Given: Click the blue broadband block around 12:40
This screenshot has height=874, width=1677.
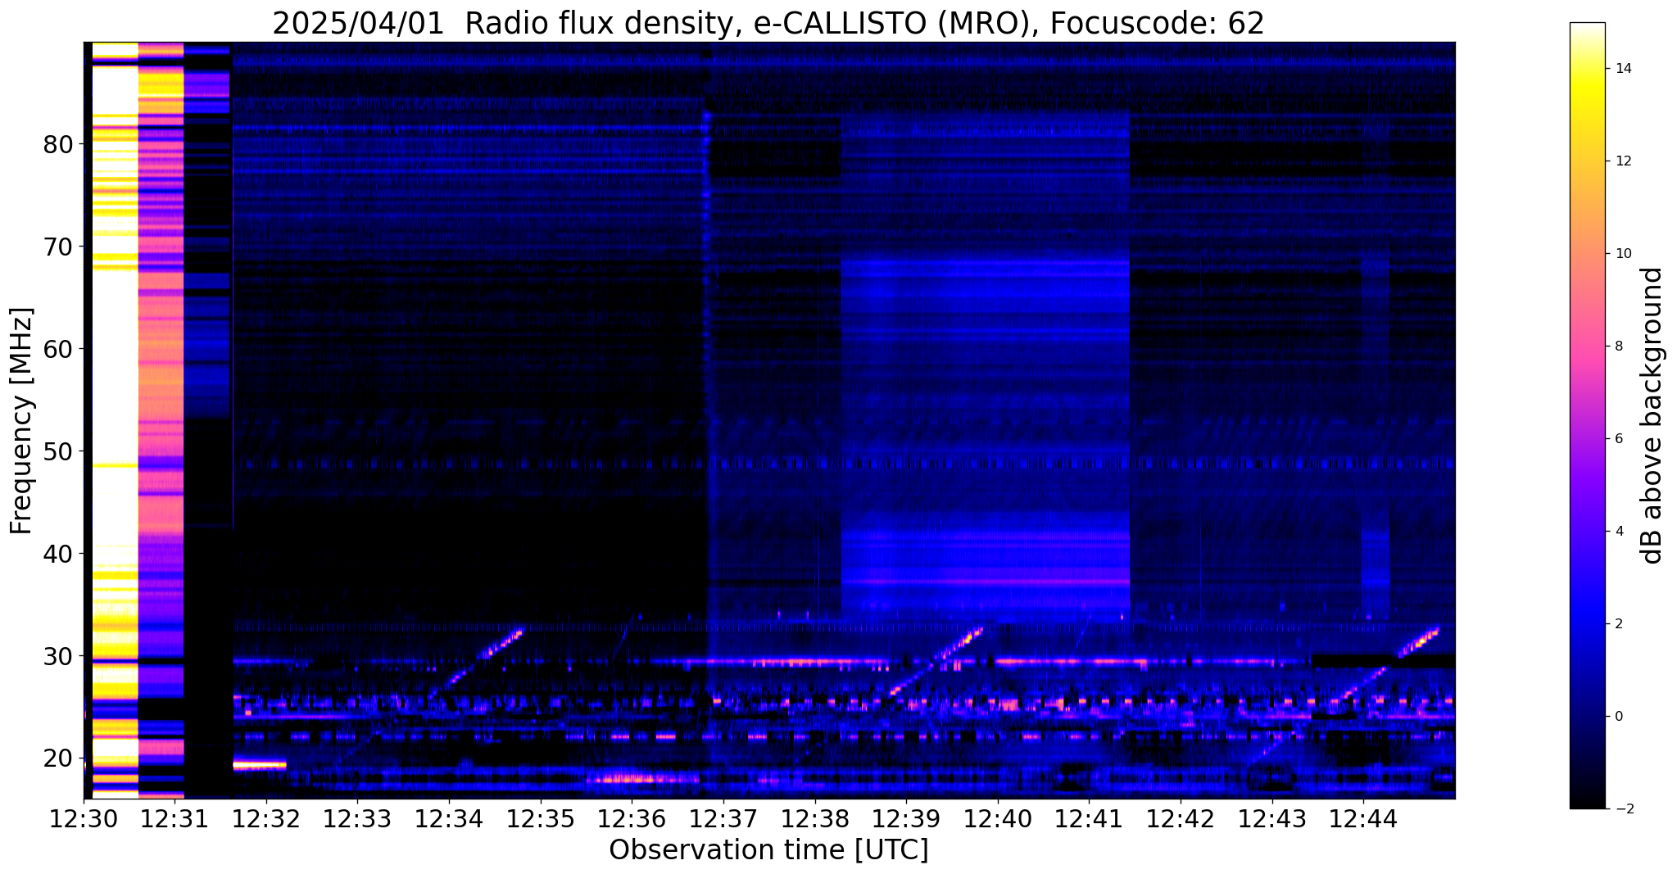Looking at the screenshot, I should (986, 365).
